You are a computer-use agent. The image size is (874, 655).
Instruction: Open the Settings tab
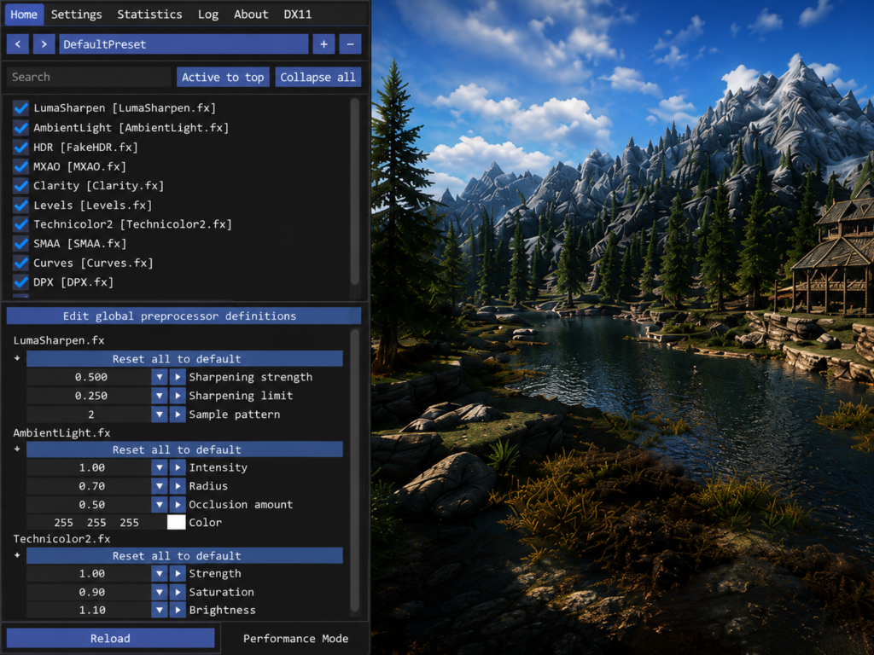[x=76, y=14]
